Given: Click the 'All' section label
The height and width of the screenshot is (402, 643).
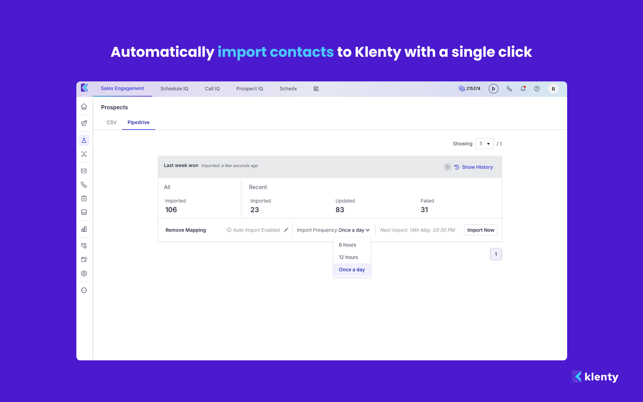Looking at the screenshot, I should [167, 187].
